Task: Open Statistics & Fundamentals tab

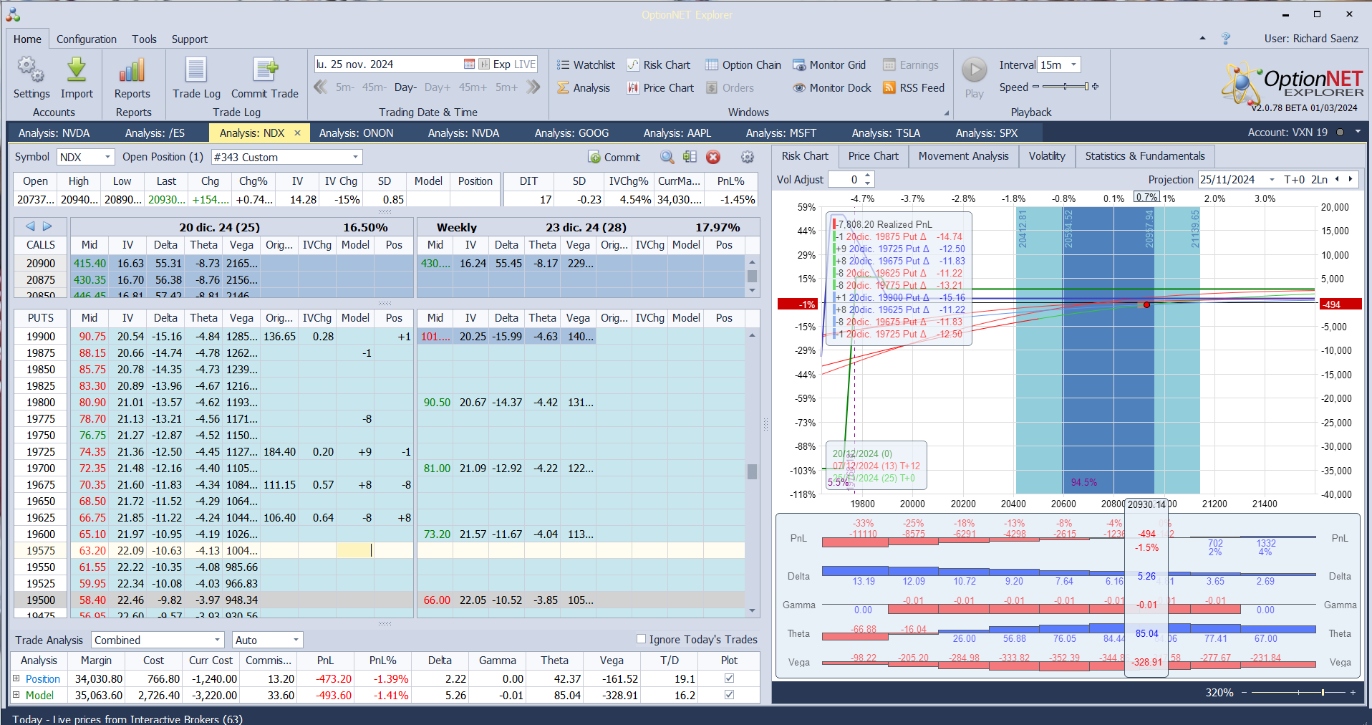Action: coord(1144,156)
